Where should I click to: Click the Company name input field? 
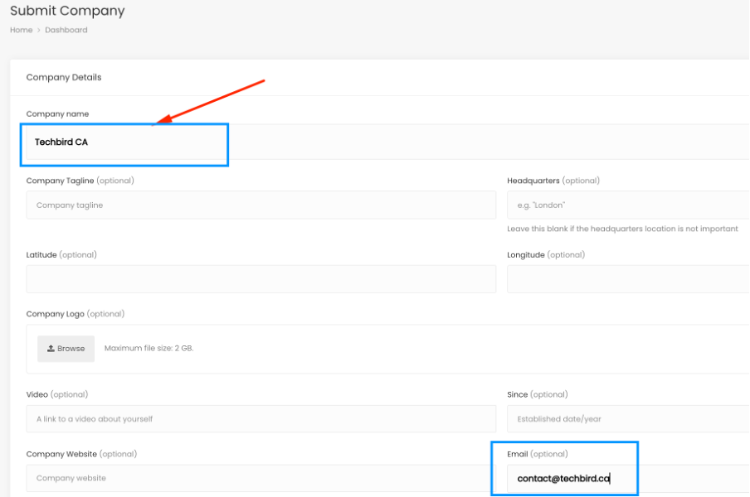click(388, 142)
